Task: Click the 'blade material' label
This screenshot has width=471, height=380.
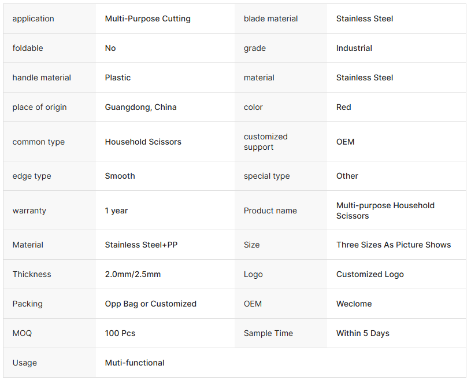Action: [x=270, y=19]
